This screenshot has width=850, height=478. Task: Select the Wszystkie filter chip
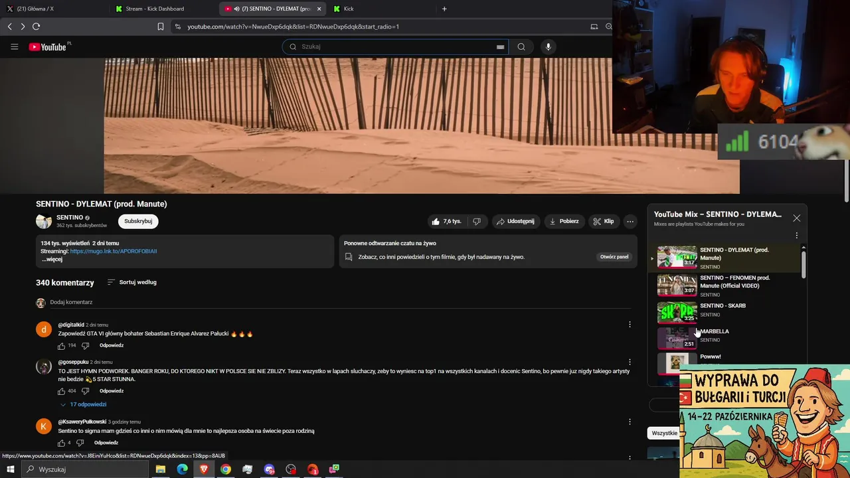[664, 433]
